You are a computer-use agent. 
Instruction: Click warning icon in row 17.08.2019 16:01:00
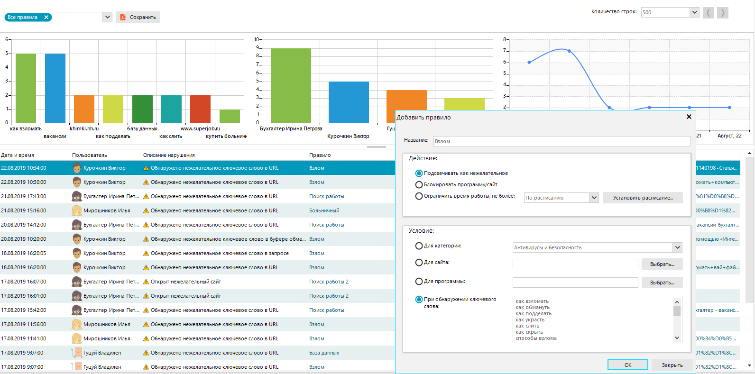(x=146, y=296)
